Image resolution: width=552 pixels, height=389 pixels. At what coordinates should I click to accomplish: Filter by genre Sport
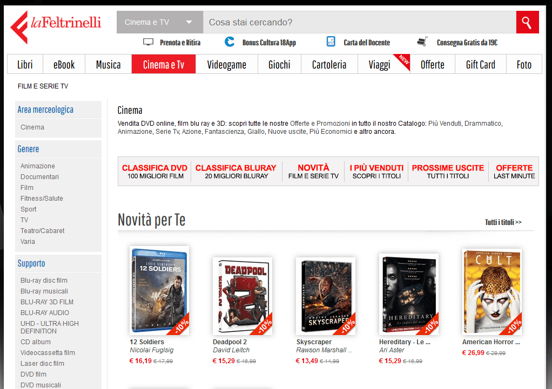29,209
